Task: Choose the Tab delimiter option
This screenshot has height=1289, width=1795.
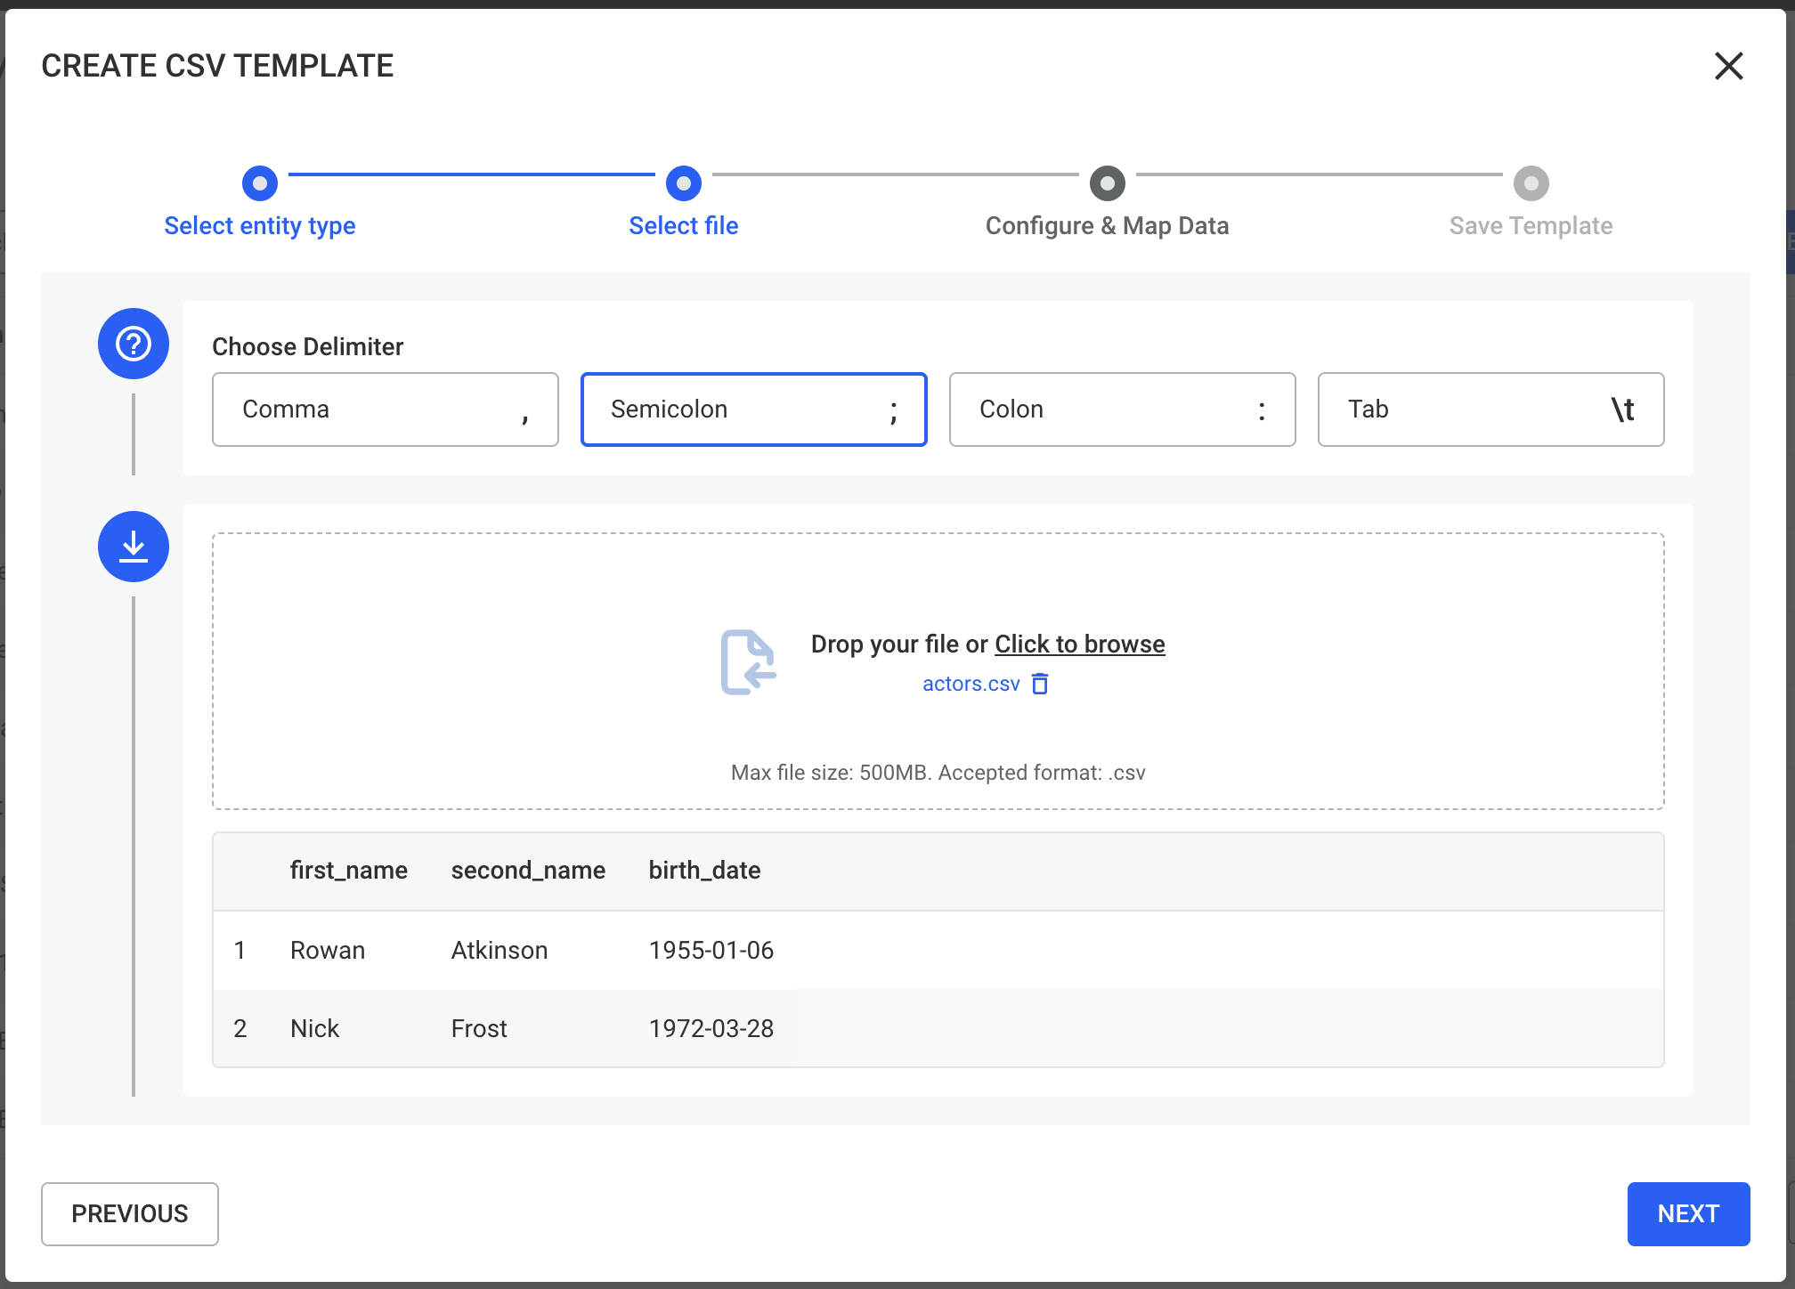Action: point(1490,409)
